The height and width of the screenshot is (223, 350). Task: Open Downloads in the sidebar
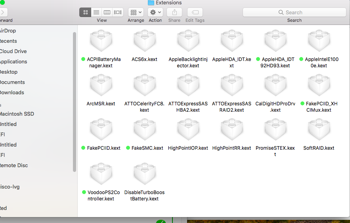12,92
